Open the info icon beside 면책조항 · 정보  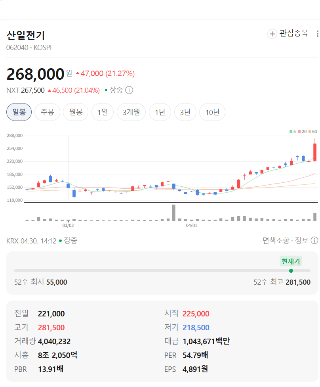tap(314, 240)
